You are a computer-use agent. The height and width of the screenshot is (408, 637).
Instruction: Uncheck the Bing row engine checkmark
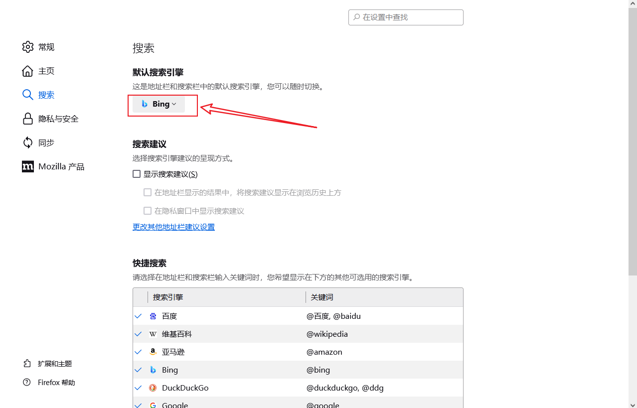[x=139, y=370]
